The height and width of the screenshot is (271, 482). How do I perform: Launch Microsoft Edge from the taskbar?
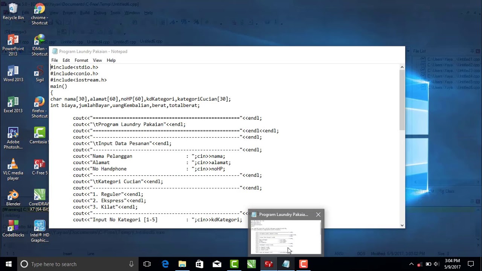165,264
